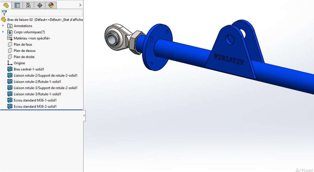The image size is (314, 172).
Task: Select the Corps volumiques folder icon
Action: point(10,32)
